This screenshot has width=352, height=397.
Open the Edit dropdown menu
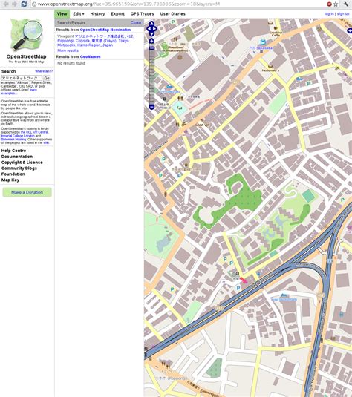pos(79,14)
